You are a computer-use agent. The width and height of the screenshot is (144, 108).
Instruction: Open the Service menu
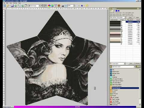pos(15,3)
